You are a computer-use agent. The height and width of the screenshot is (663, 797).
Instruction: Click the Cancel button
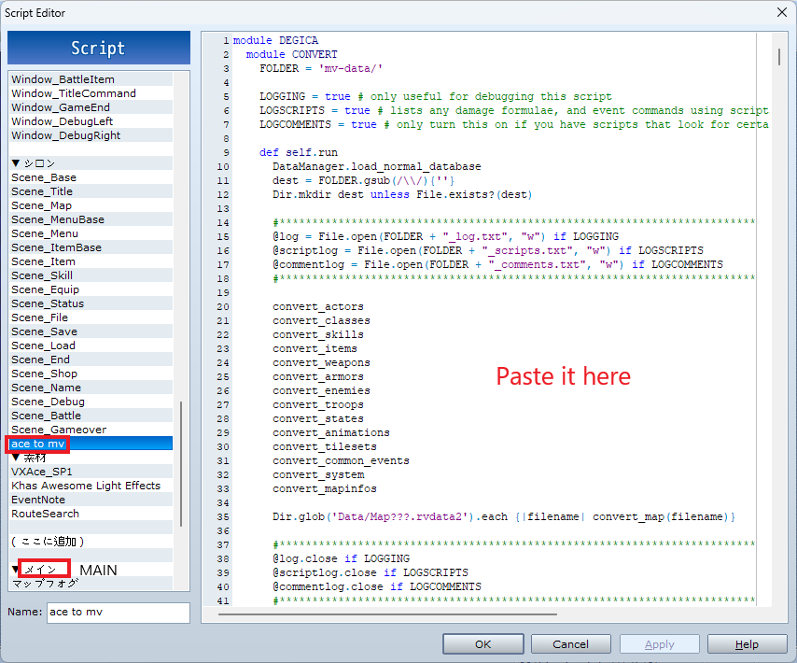point(571,644)
